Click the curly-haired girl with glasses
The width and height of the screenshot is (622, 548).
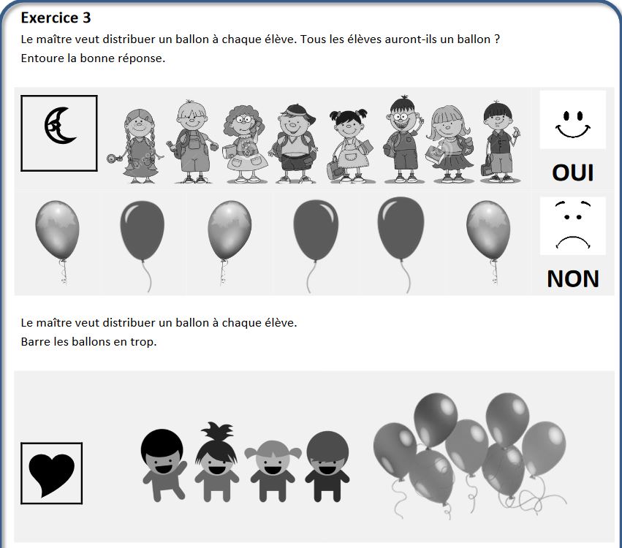[243, 144]
